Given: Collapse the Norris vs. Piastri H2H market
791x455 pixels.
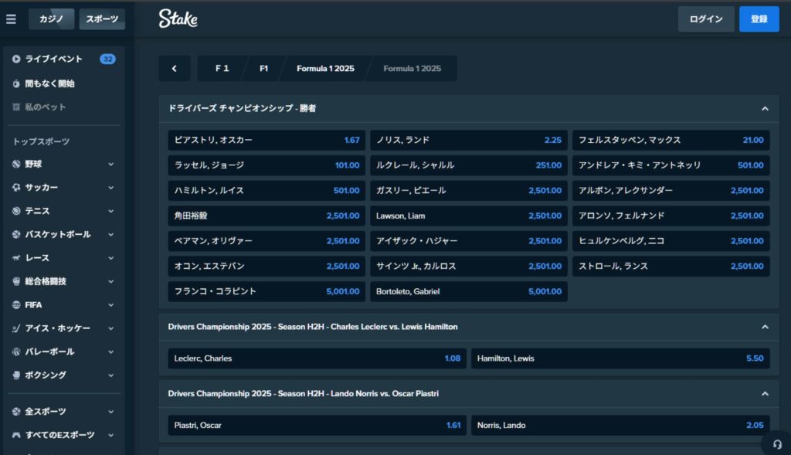Looking at the screenshot, I should 765,393.
